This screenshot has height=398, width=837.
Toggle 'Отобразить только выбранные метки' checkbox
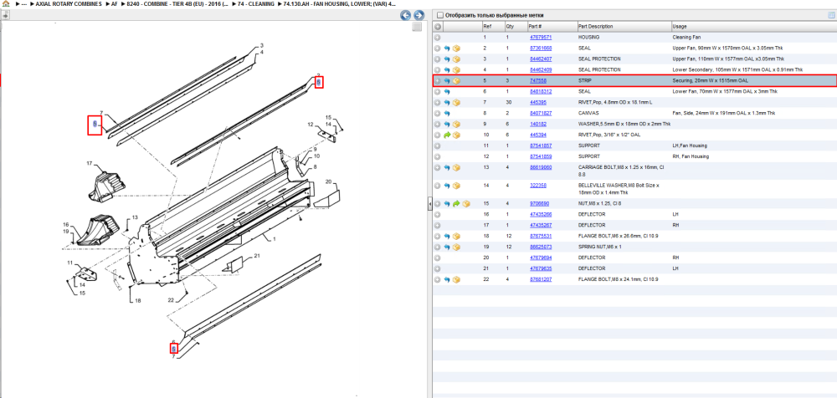point(440,15)
